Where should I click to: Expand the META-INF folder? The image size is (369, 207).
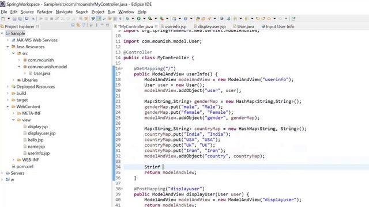click(x=13, y=113)
